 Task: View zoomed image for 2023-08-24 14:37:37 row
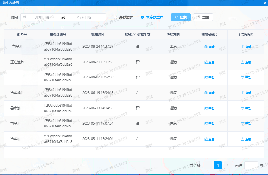coord(209,47)
